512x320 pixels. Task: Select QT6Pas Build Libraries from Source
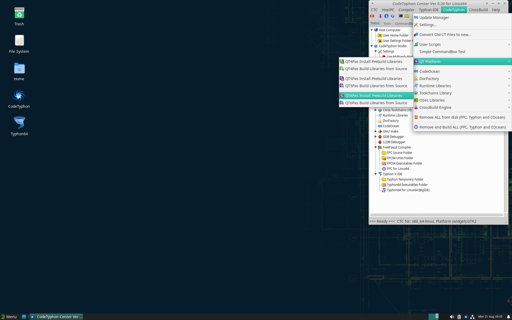pyautogui.click(x=376, y=103)
